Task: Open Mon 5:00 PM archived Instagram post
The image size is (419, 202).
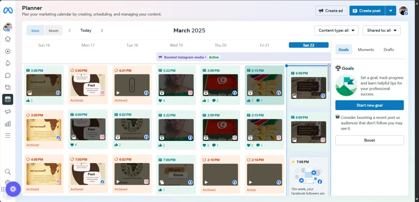Action: (x=88, y=85)
